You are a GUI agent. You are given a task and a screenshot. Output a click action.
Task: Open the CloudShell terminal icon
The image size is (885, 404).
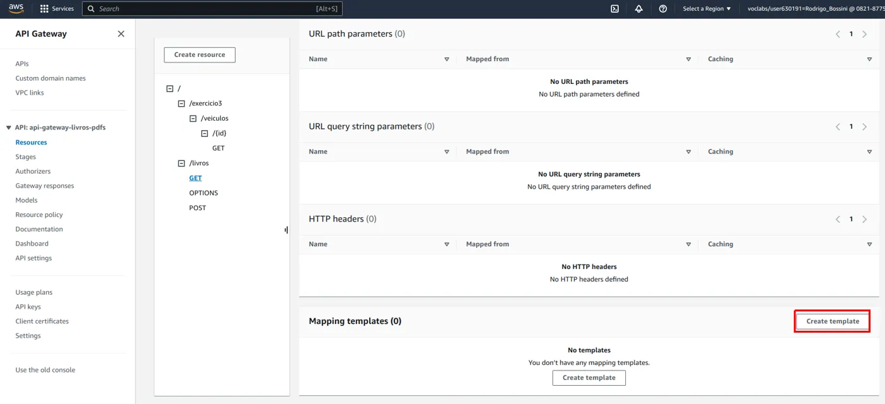pos(614,9)
